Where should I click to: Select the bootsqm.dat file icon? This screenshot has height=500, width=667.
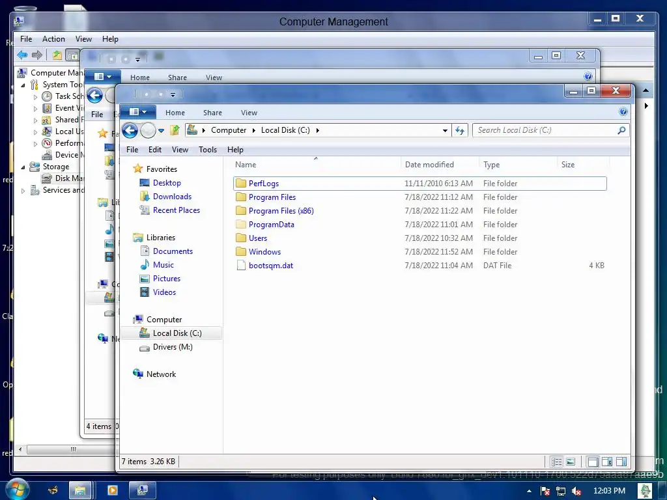(241, 266)
